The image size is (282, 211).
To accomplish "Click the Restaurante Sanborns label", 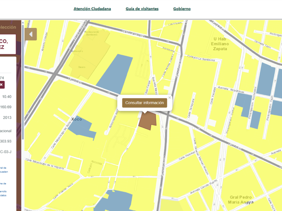I will 92,33.
